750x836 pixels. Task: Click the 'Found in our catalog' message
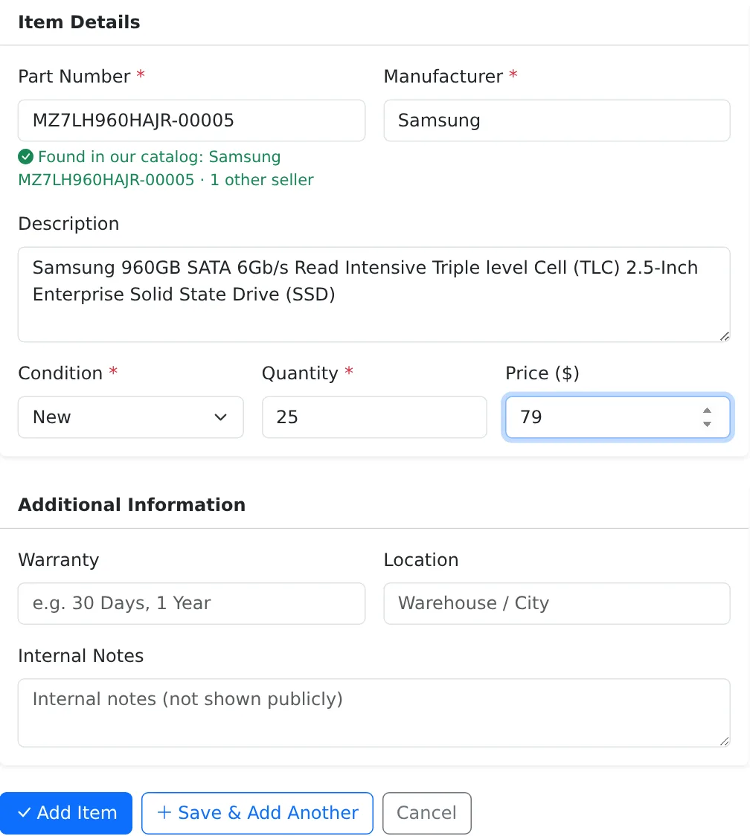[166, 169]
